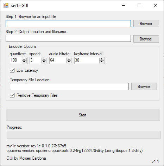
Task: Toggle the Low Latency checkbox
Action: coord(12,70)
